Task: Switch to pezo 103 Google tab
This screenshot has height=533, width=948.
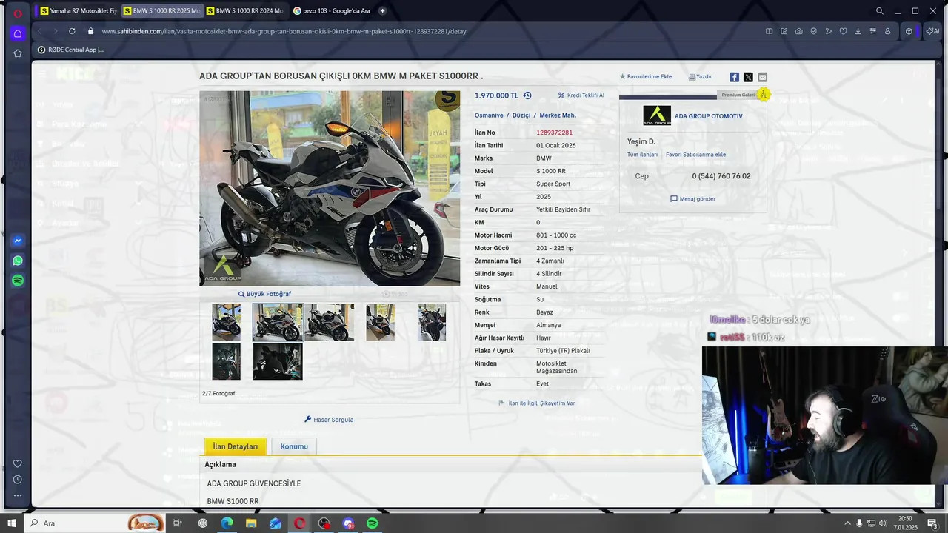Action: pyautogui.click(x=331, y=11)
